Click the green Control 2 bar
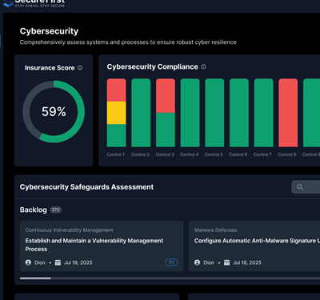Image resolution: width=320 pixels, height=300 pixels. click(141, 113)
